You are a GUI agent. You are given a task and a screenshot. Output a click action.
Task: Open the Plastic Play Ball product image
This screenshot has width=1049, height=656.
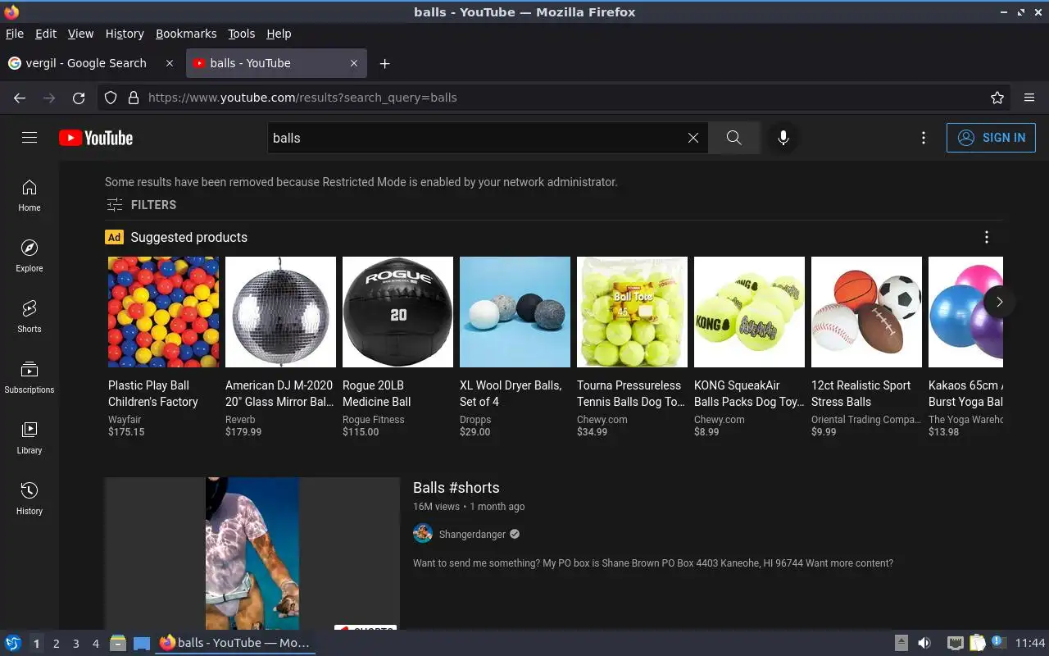point(163,312)
